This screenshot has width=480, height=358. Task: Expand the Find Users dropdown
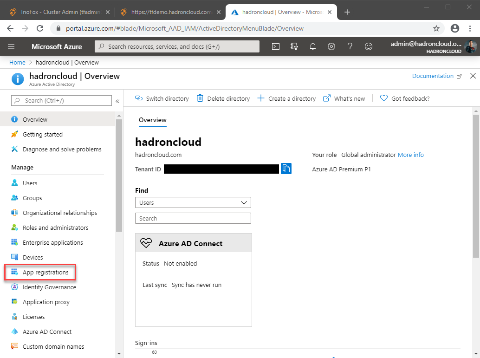pyautogui.click(x=193, y=203)
